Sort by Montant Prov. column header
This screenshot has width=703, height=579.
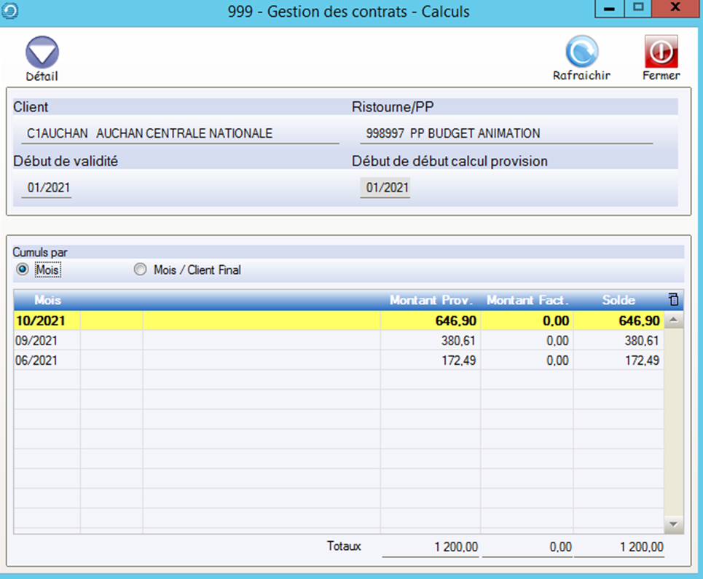pyautogui.click(x=431, y=300)
